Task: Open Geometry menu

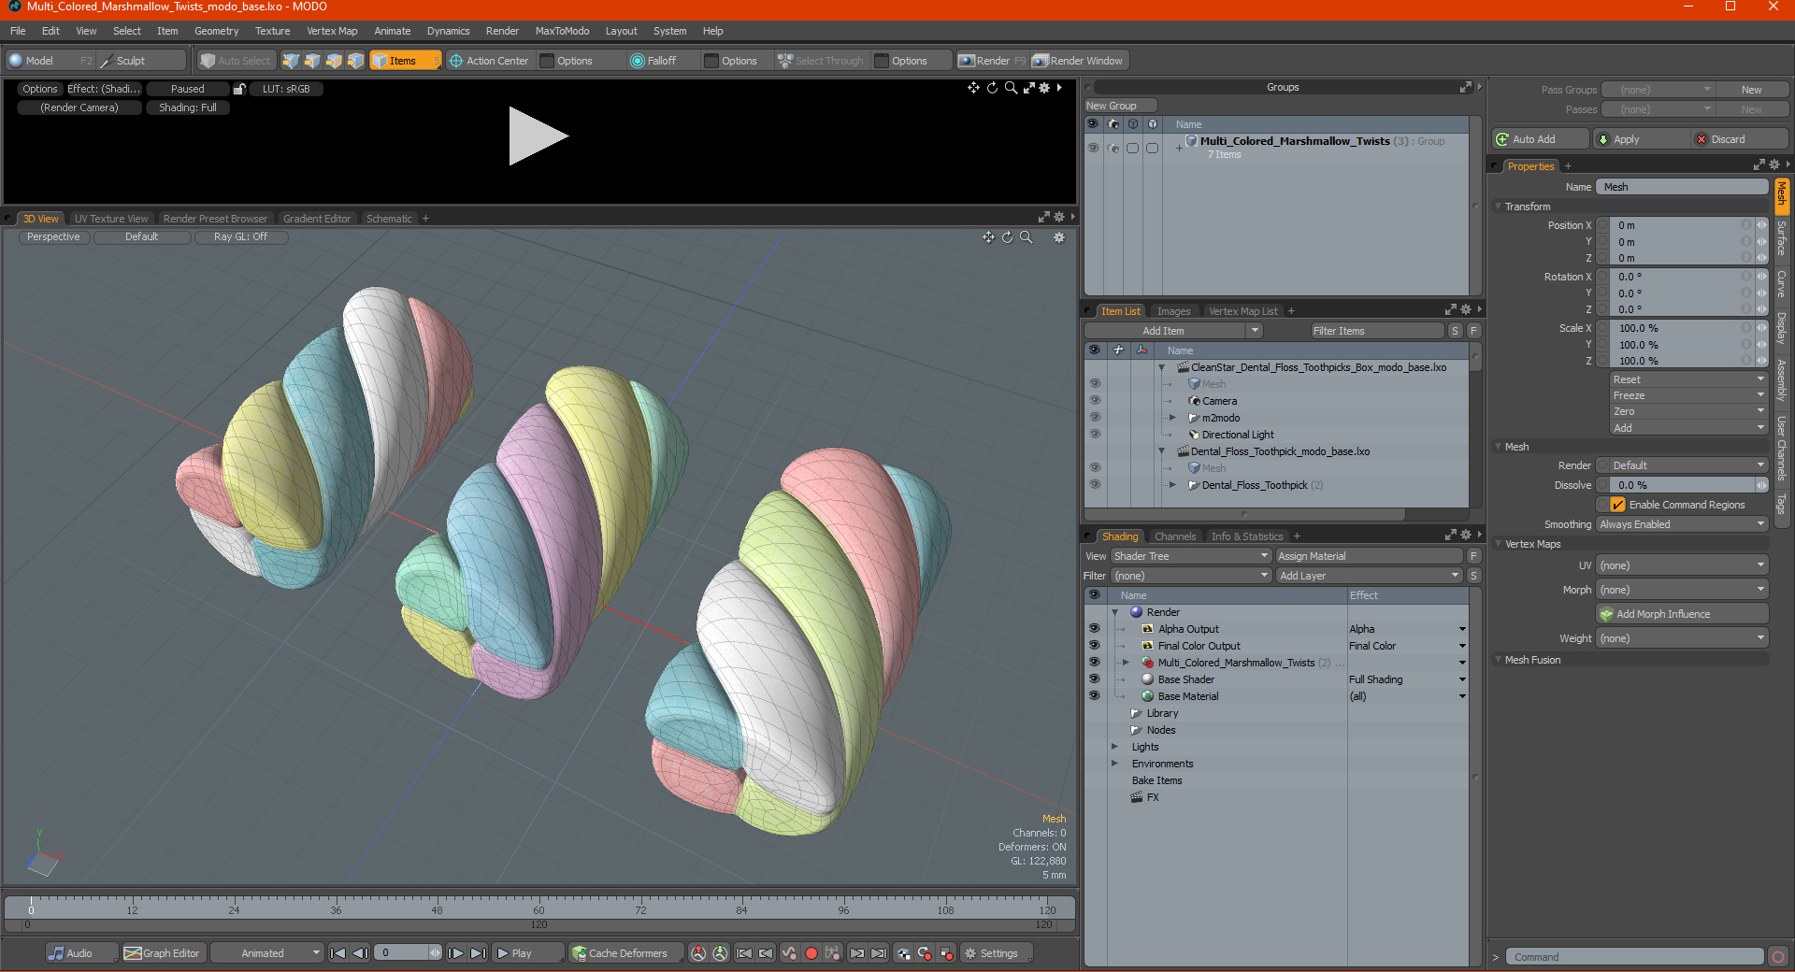Action: pyautogui.click(x=216, y=31)
